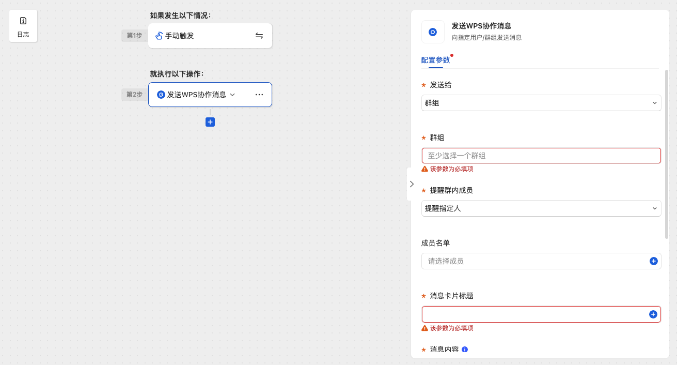
Task: Click the plus icon in 成员名单 field
Action: click(653, 261)
